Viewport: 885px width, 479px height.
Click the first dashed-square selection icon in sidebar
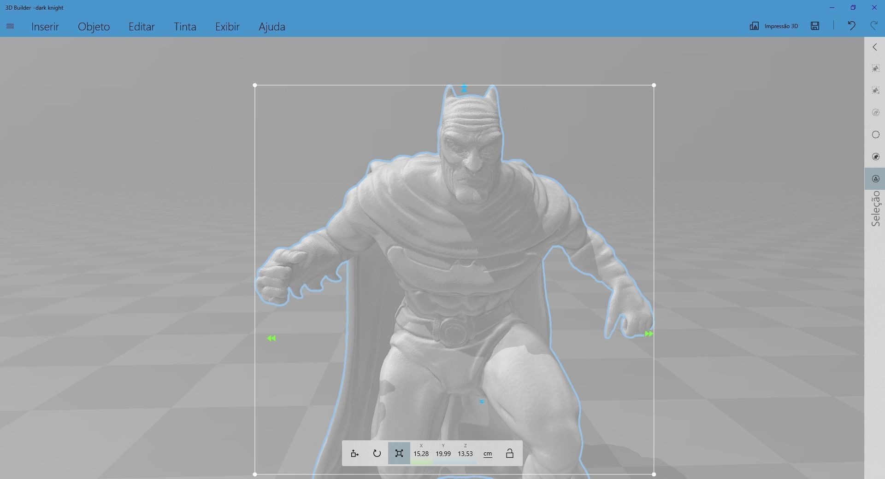click(876, 69)
